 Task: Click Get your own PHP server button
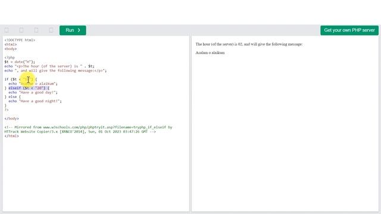click(x=349, y=30)
